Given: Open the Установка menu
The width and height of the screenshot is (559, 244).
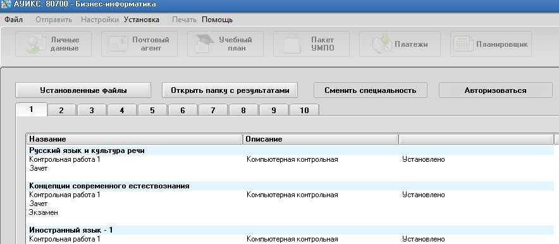Looking at the screenshot, I should (x=142, y=20).
